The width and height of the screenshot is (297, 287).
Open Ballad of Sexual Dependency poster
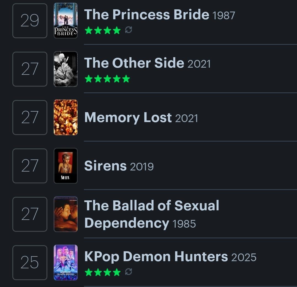(x=66, y=214)
